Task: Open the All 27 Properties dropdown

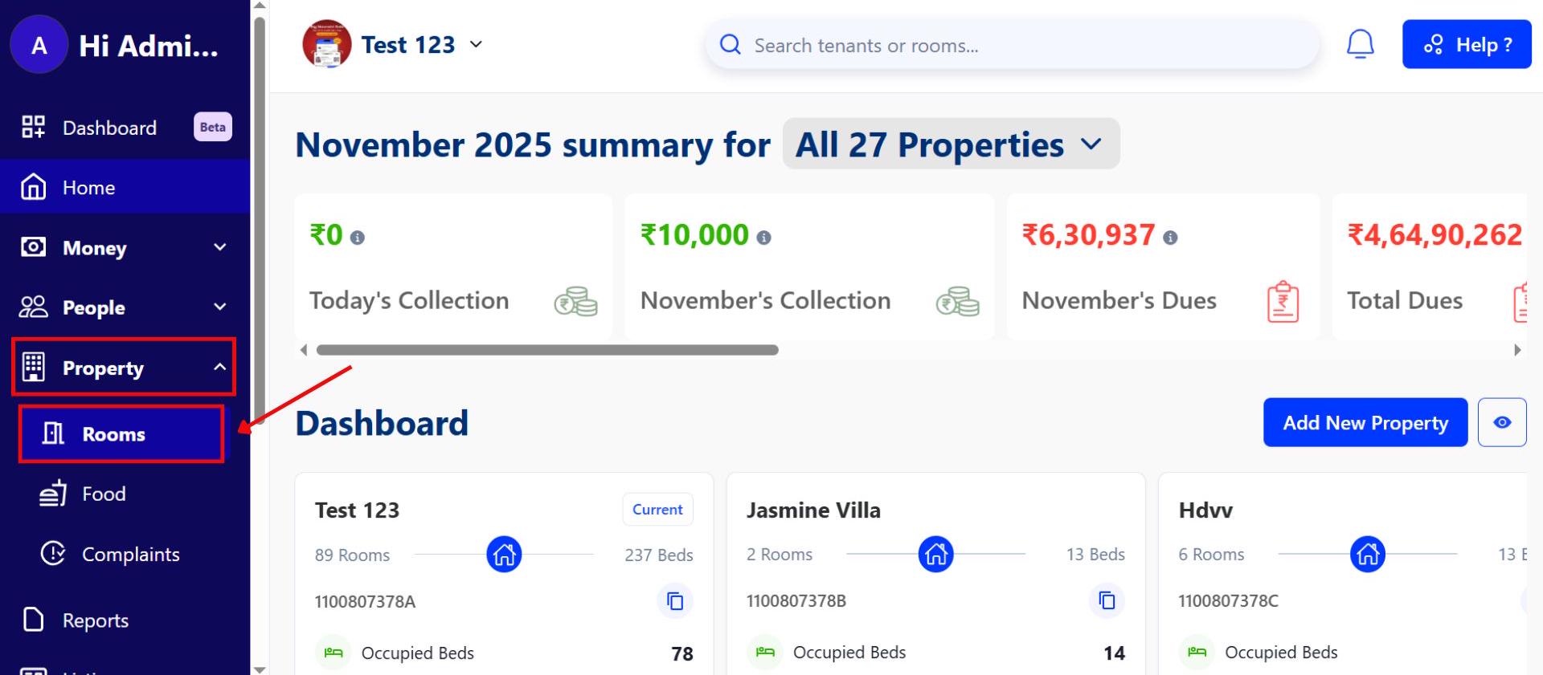Action: 950,144
